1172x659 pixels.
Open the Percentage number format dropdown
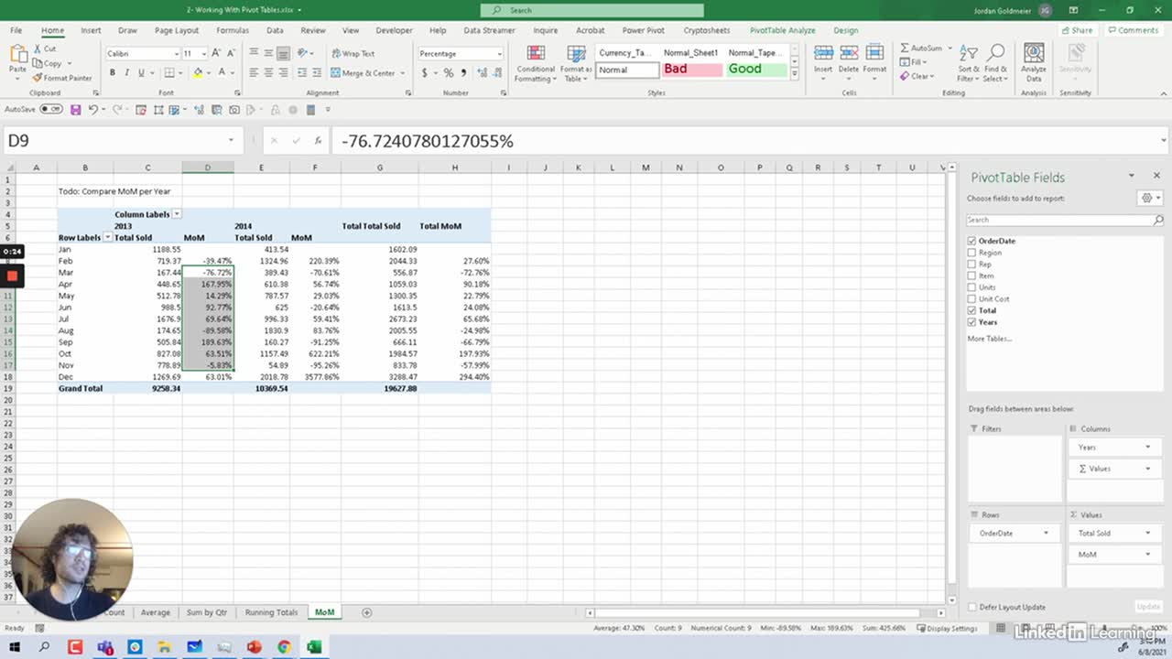tap(499, 54)
